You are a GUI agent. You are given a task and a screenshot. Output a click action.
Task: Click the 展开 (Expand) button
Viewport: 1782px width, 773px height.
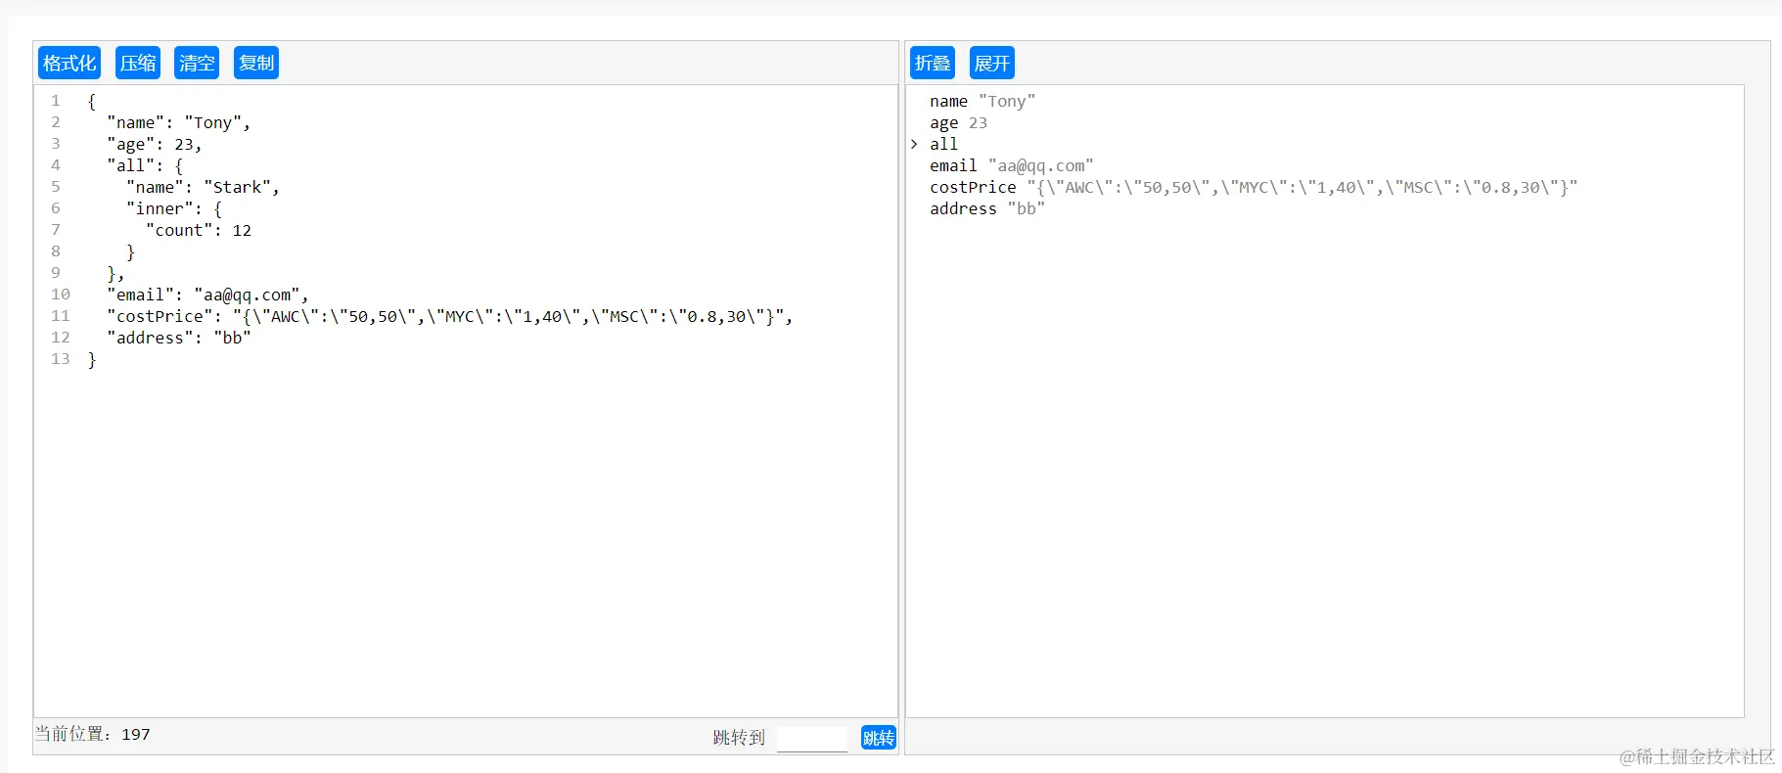pyautogui.click(x=992, y=64)
